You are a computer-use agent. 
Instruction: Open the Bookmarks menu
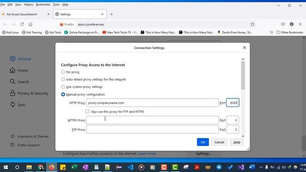43,4
